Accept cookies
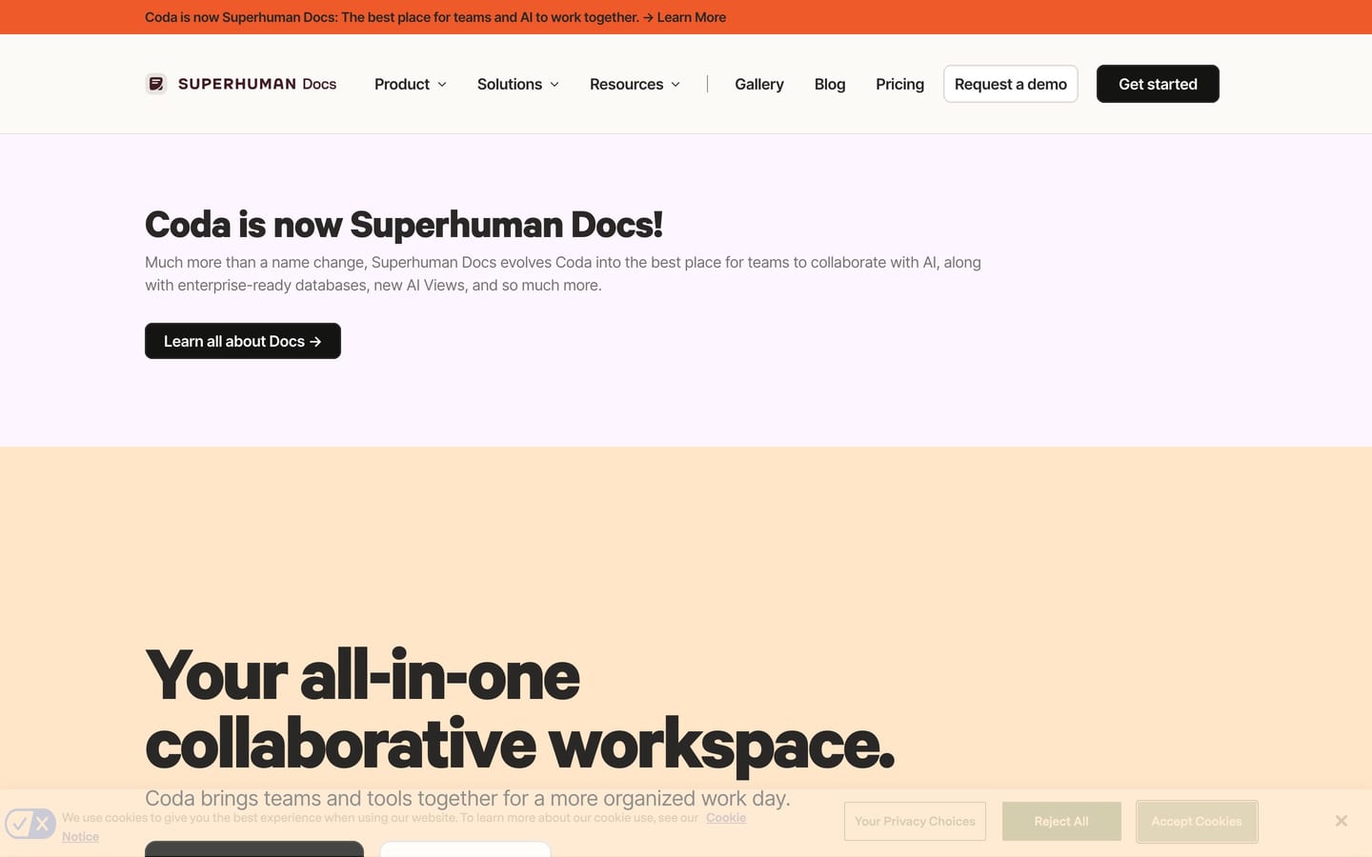 tap(1197, 822)
